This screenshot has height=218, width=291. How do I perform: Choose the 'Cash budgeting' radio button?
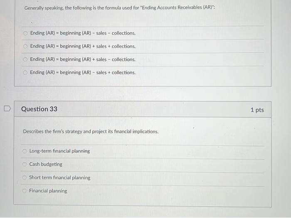[x=25, y=164]
